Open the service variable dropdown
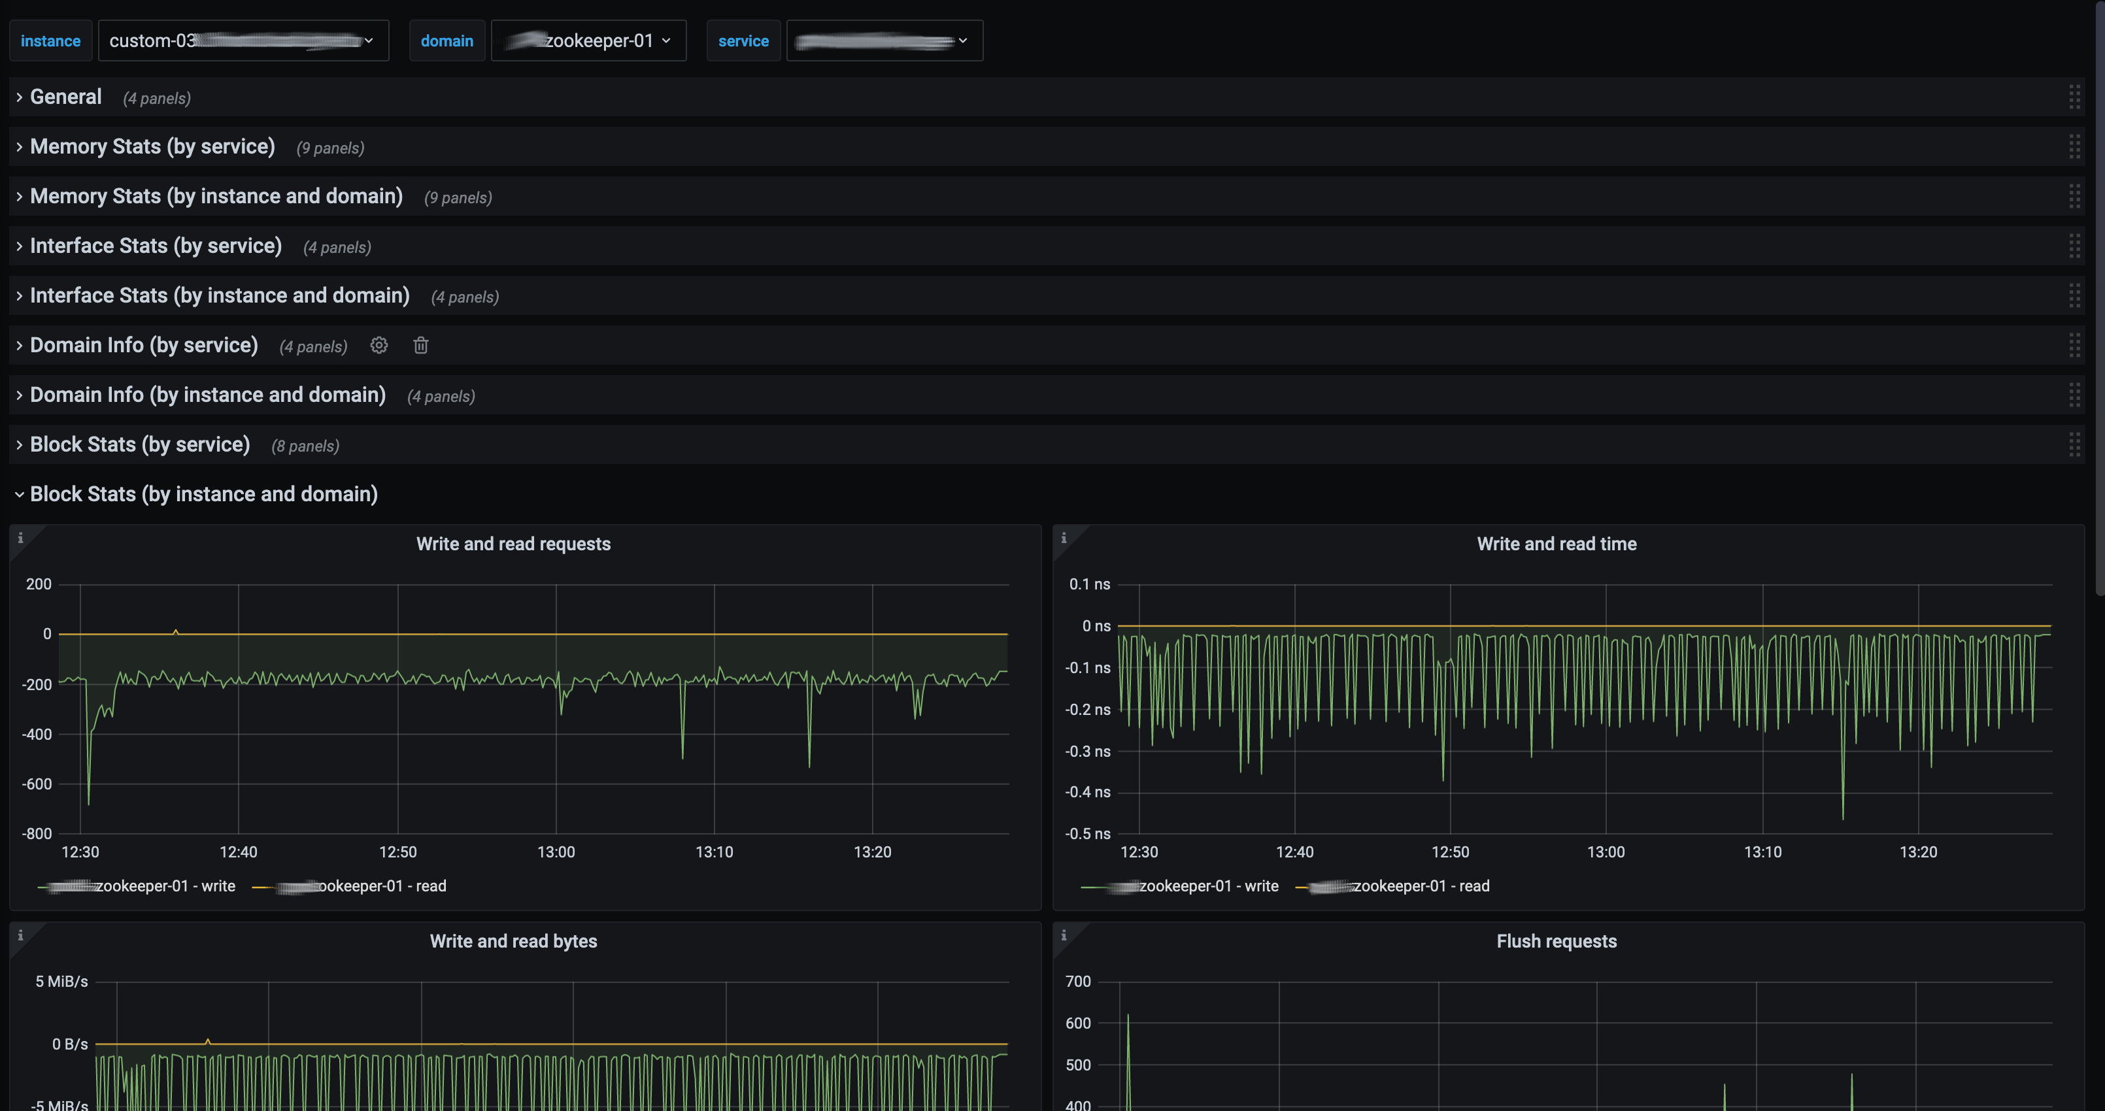Viewport: 2105px width, 1111px height. coord(884,41)
